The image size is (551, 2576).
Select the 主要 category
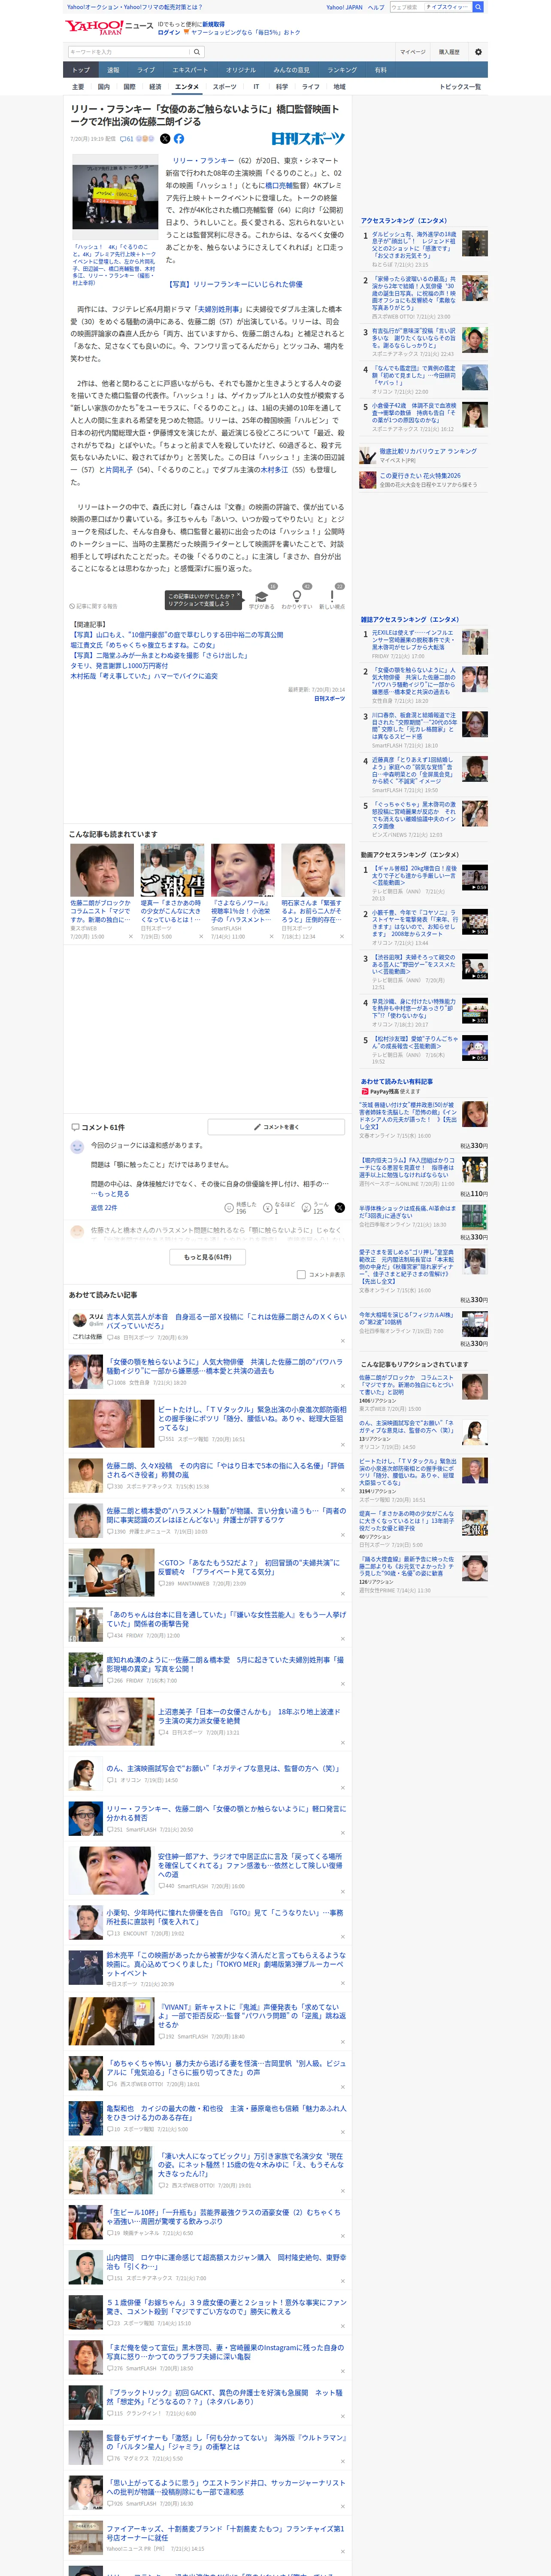coord(78,87)
